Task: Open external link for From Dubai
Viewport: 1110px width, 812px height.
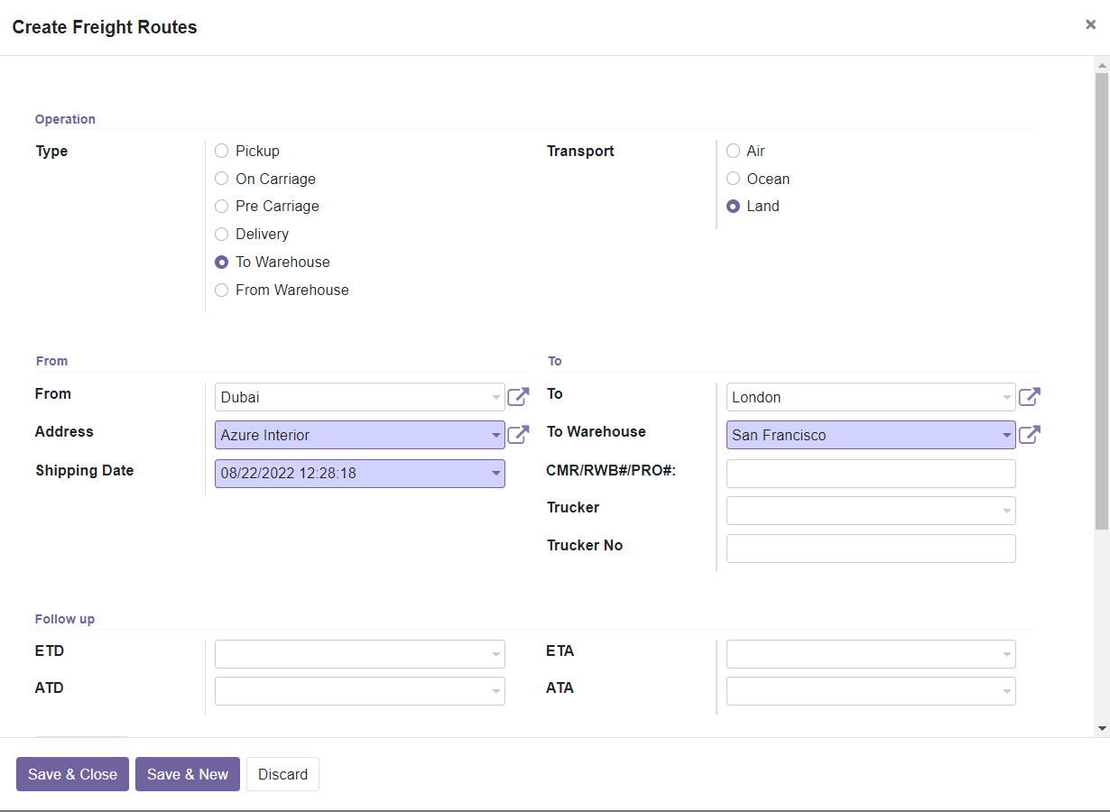Action: tap(518, 397)
